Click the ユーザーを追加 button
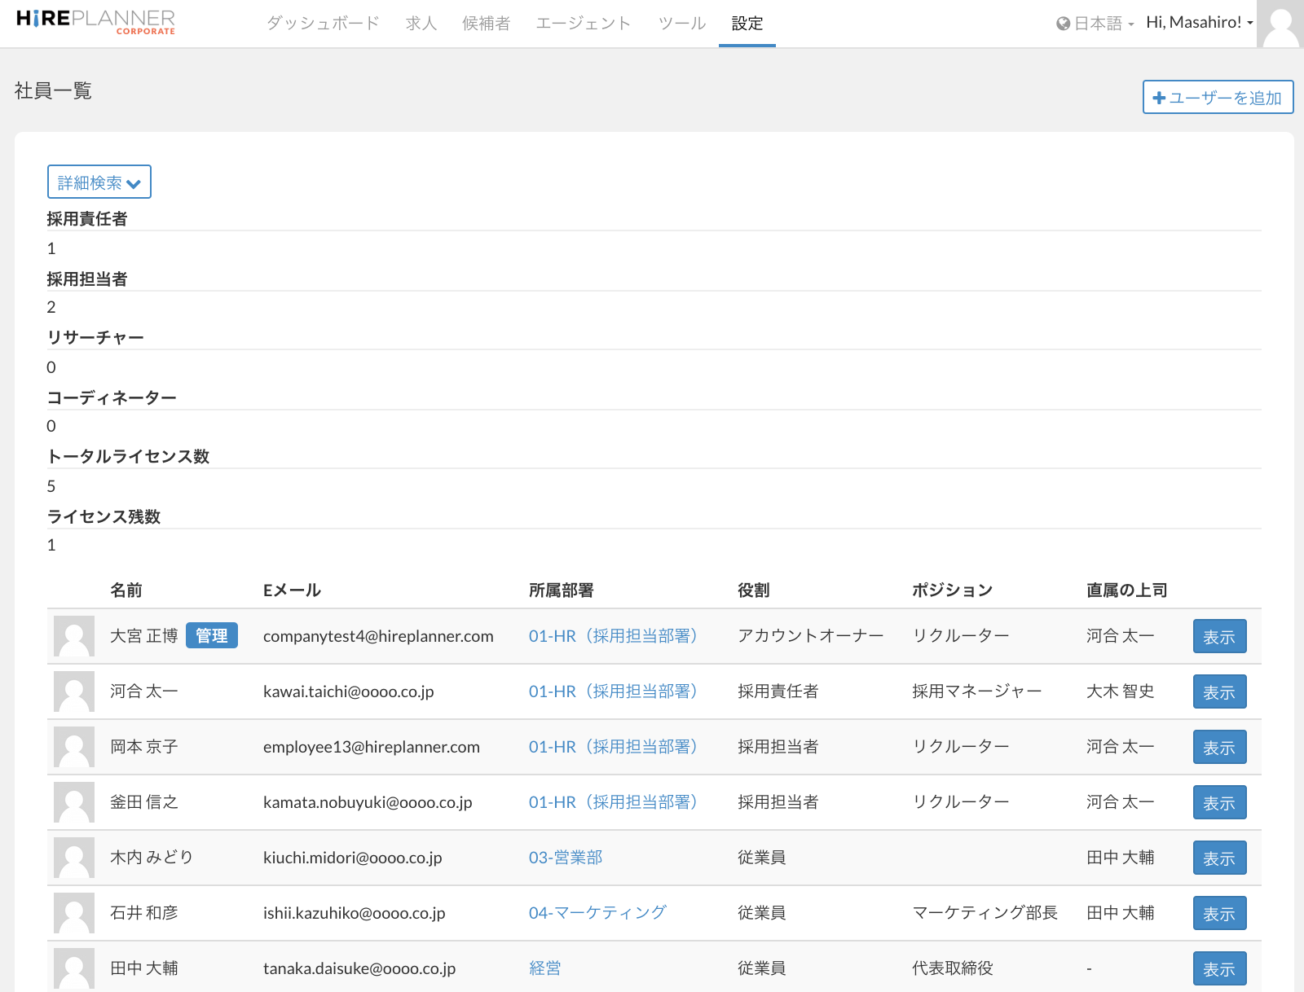 [1218, 98]
